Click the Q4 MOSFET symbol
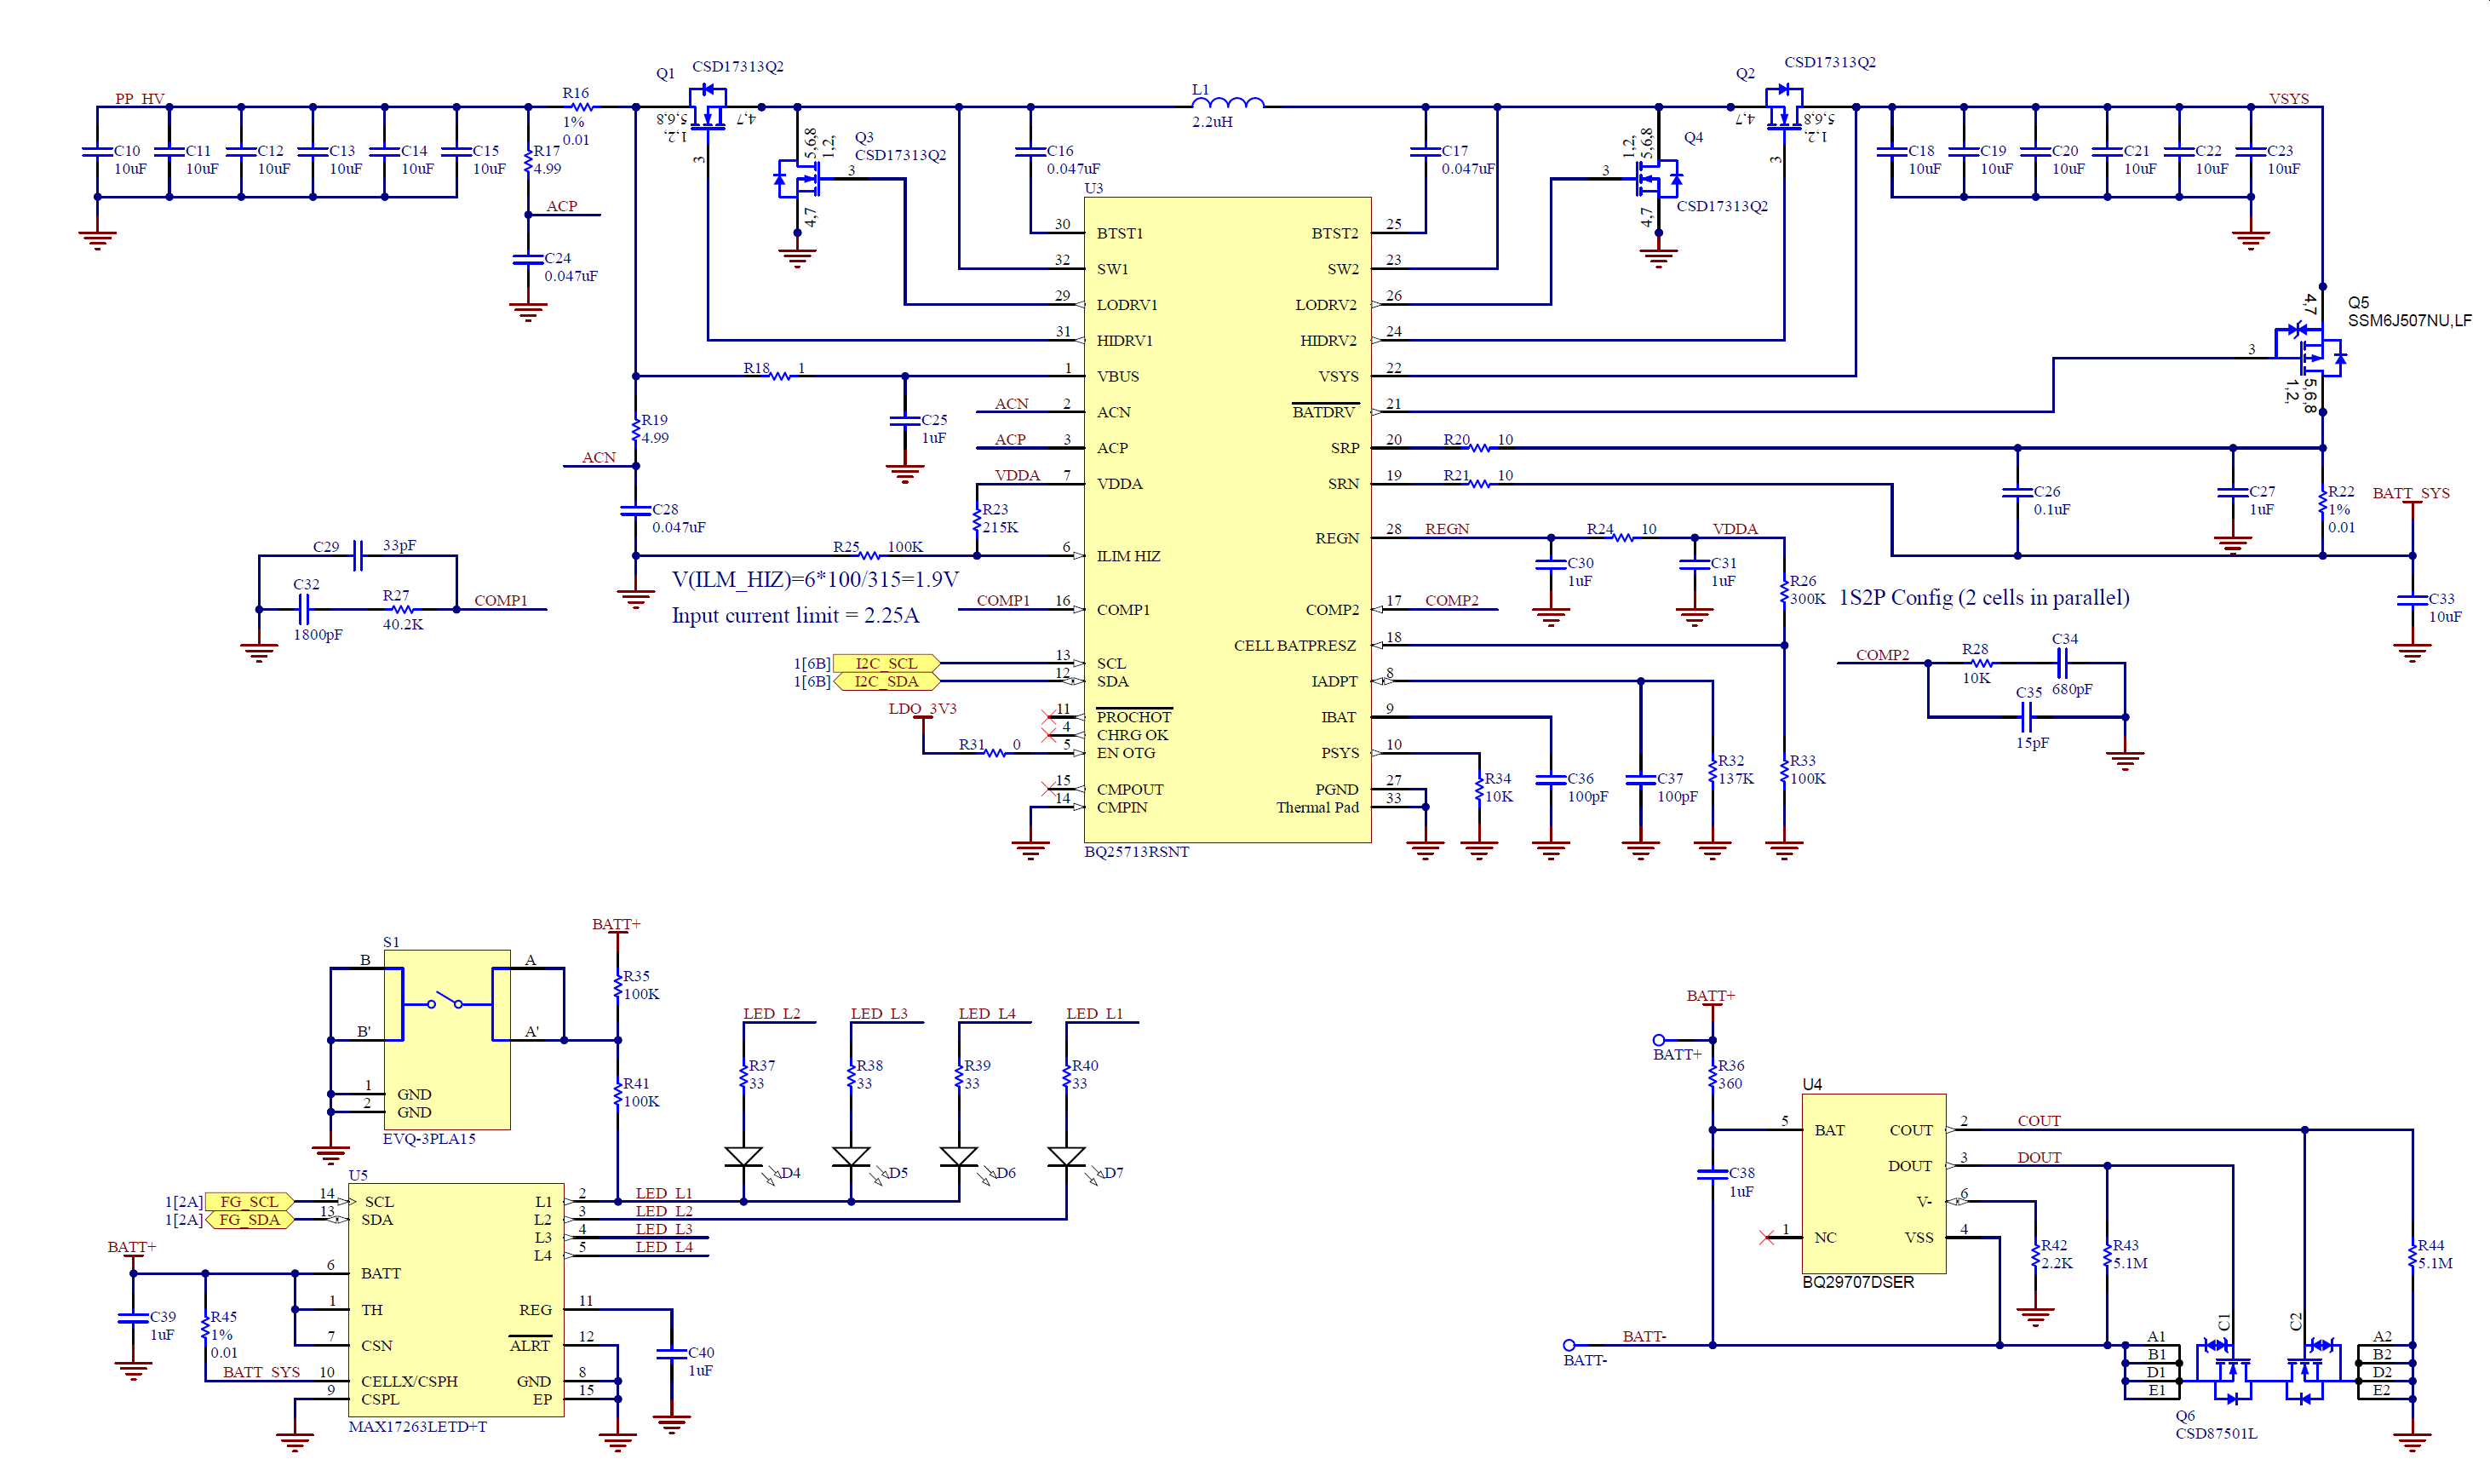Viewport: 2490px width, 1465px height. pyautogui.click(x=1655, y=180)
